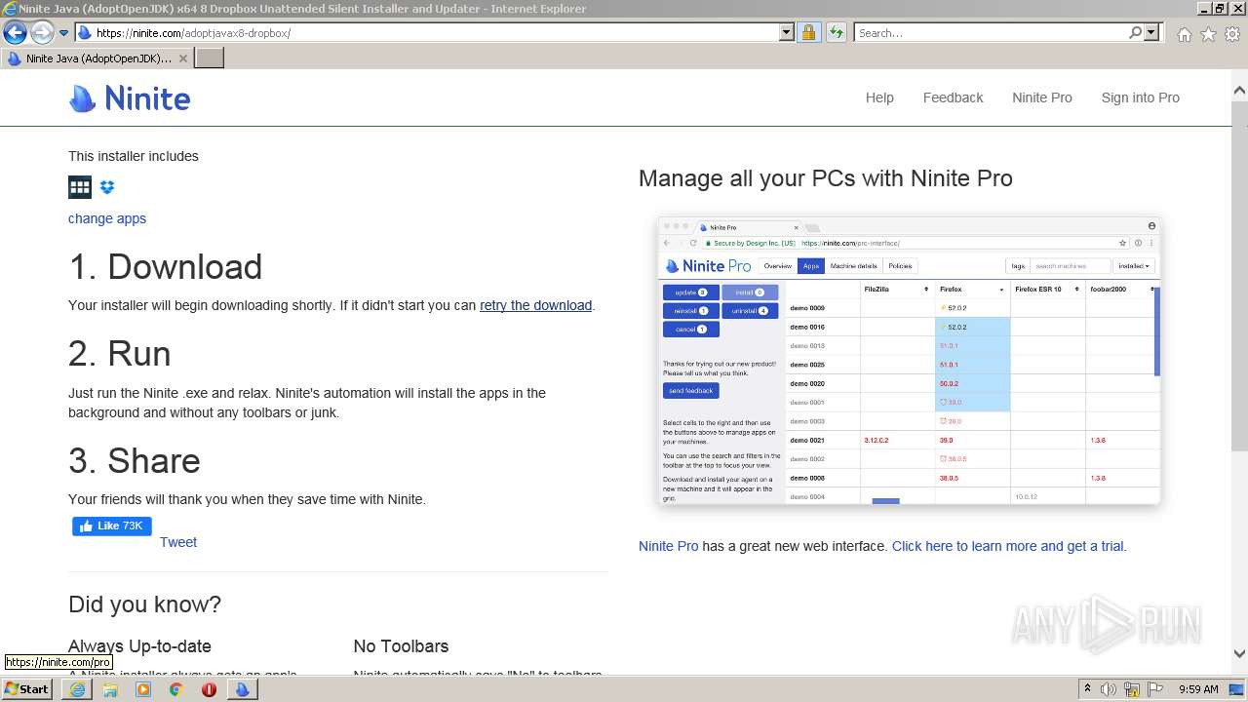Open the Ninite installer taskbar item
Viewport: 1248px width, 702px height.
[242, 689]
